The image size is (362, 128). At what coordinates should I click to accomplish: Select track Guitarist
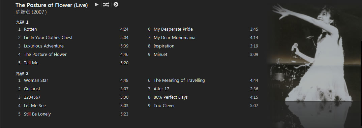point(73,89)
